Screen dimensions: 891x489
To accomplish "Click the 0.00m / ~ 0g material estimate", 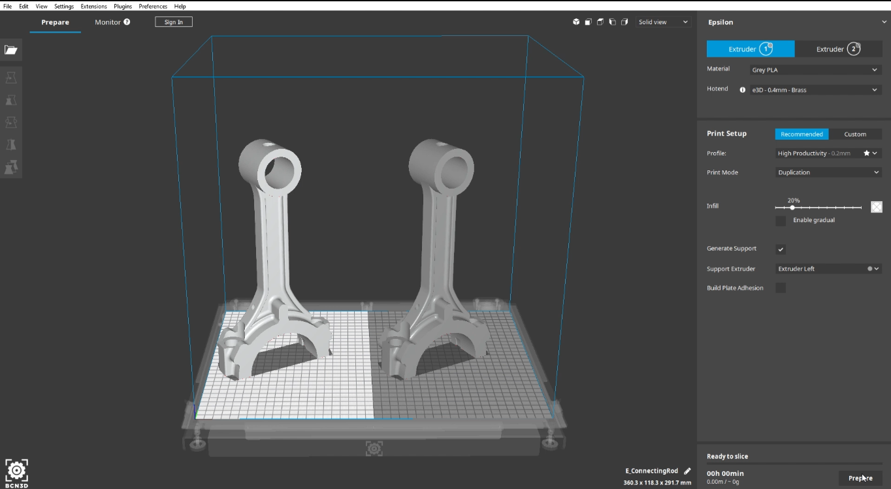I will point(722,482).
